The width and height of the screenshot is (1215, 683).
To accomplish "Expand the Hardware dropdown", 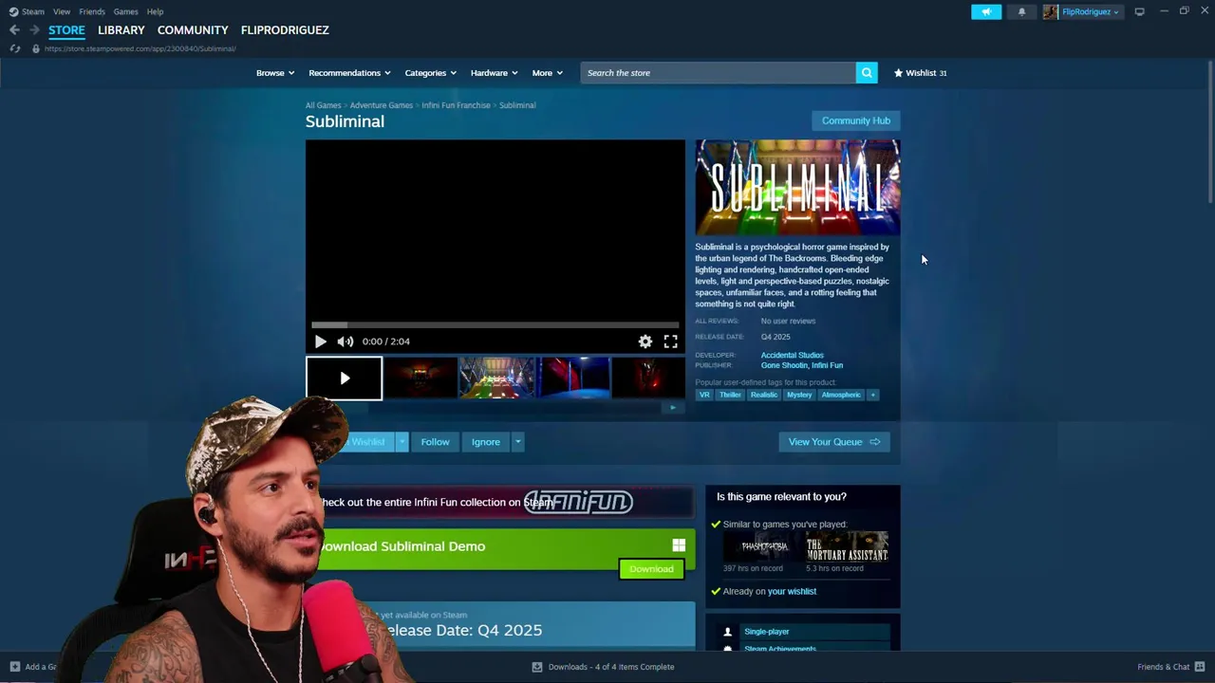I will click(x=495, y=73).
